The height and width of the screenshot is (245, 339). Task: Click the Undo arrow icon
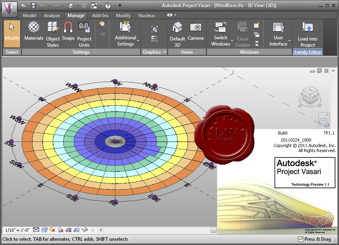(43, 5)
